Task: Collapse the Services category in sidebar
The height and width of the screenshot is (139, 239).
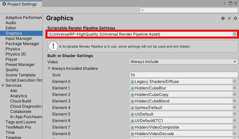Action: (x=3, y=86)
